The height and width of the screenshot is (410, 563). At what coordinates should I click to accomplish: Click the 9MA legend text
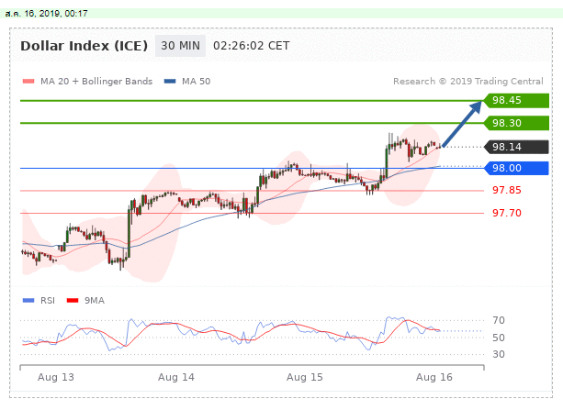tap(95, 301)
